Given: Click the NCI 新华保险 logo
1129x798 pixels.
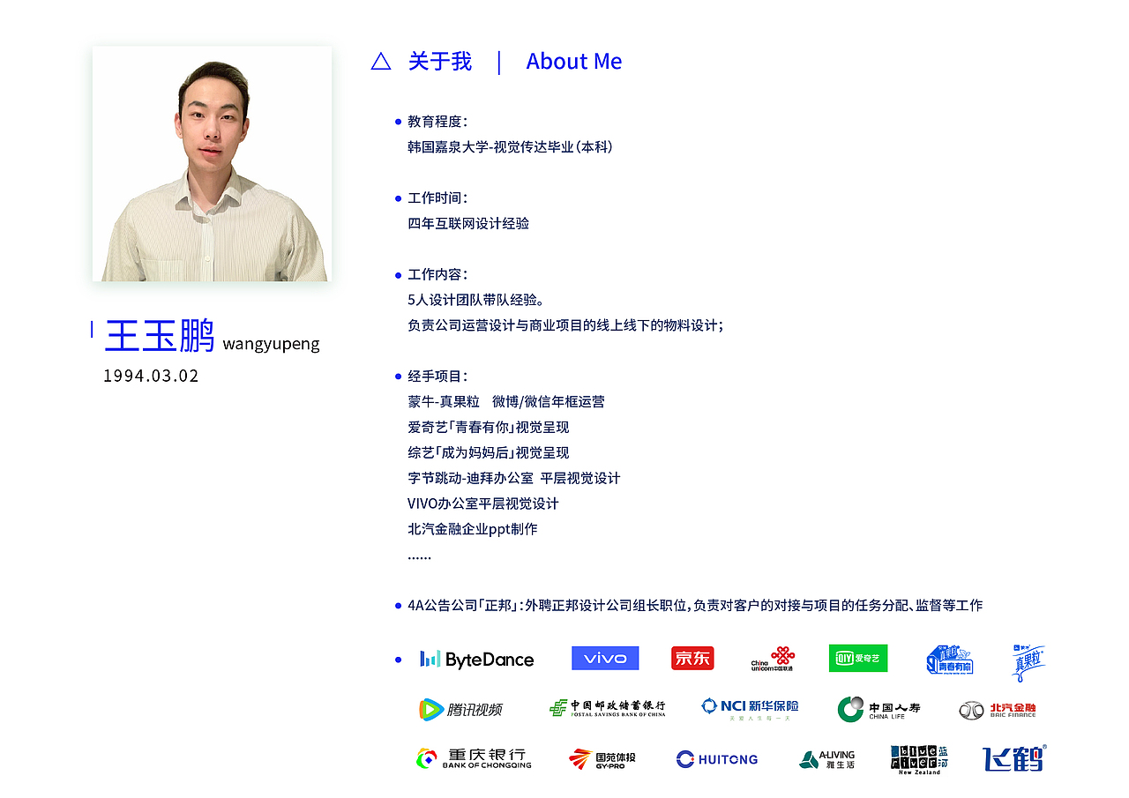Looking at the screenshot, I should click(x=749, y=707).
